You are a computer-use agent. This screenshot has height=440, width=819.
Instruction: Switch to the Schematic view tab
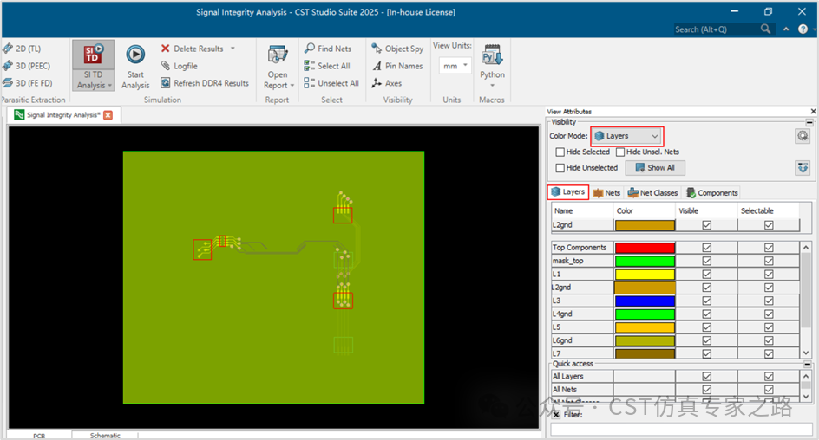(x=105, y=436)
